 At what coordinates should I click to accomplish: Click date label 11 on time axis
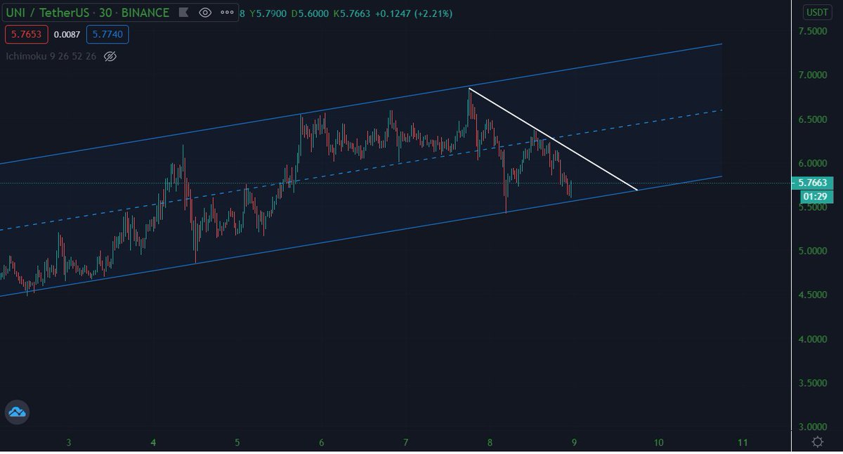pyautogui.click(x=743, y=442)
